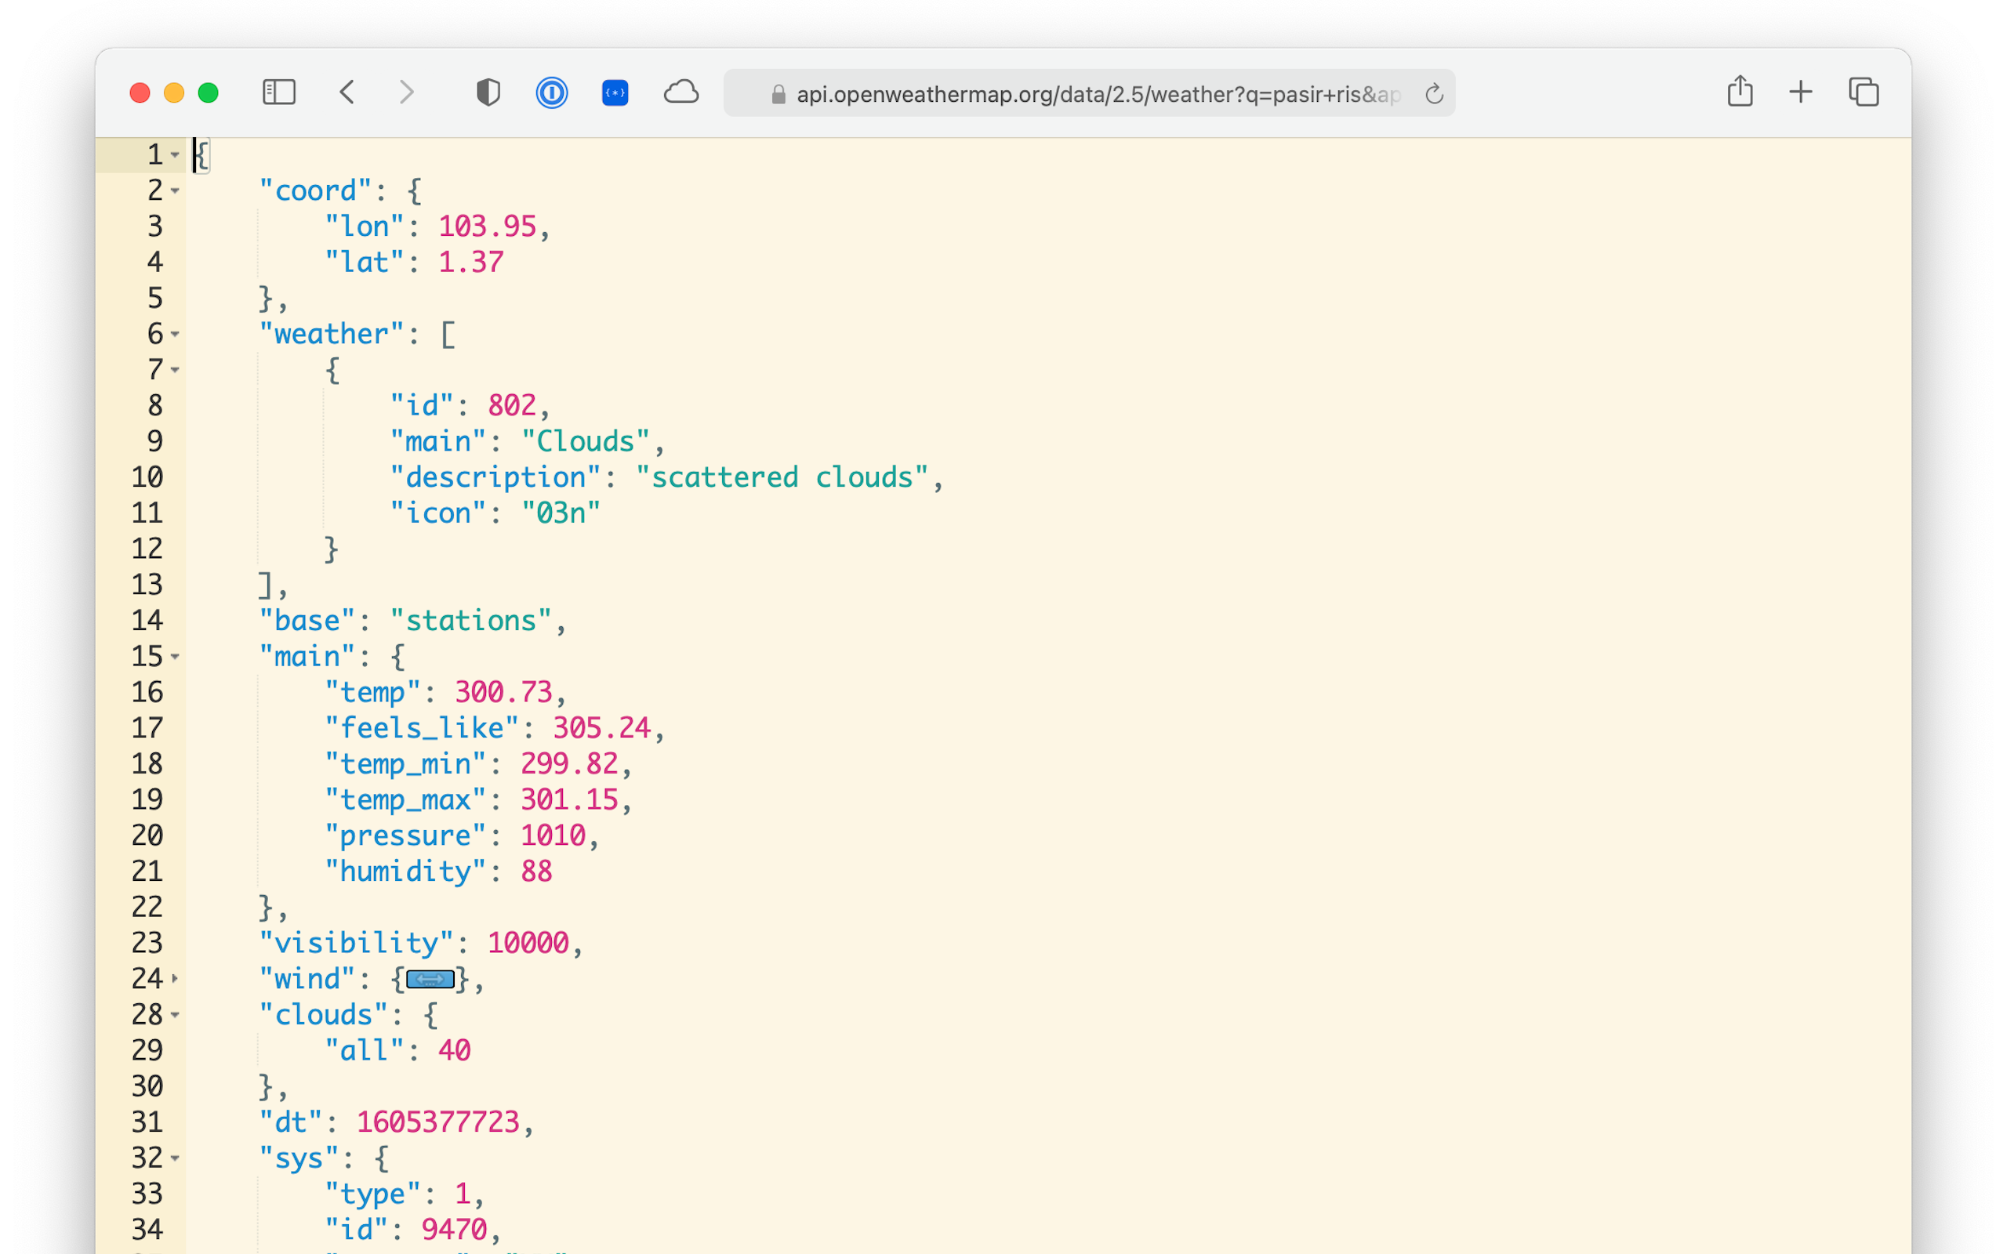Collapse the weather item object on line 7

point(174,370)
